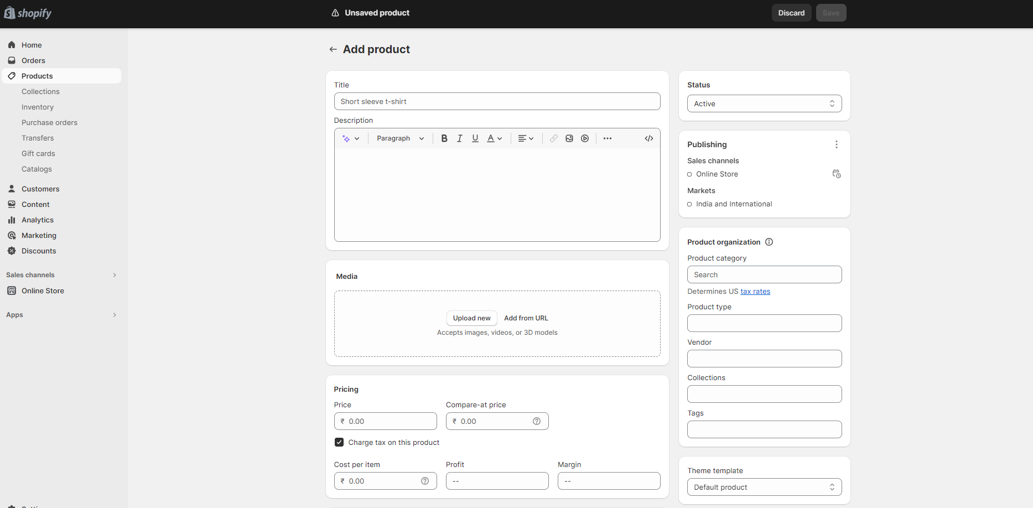Click the Shopify logo
This screenshot has height=508, width=1033.
(28, 13)
